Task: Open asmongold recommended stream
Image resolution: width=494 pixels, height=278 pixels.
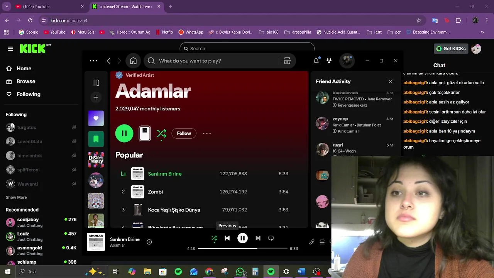Action: point(41,251)
